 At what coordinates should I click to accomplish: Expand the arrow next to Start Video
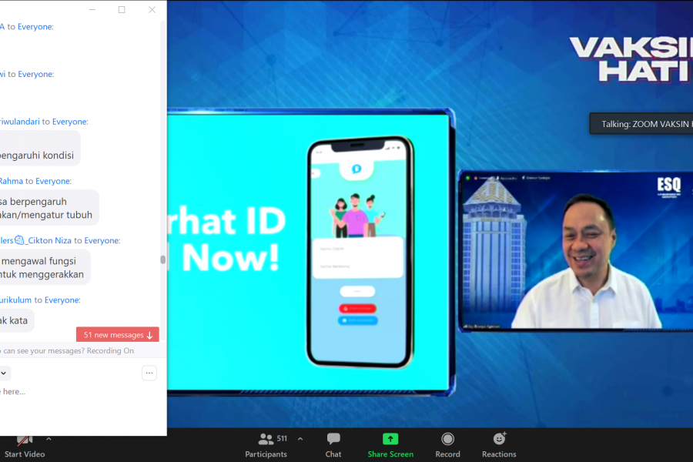49,439
